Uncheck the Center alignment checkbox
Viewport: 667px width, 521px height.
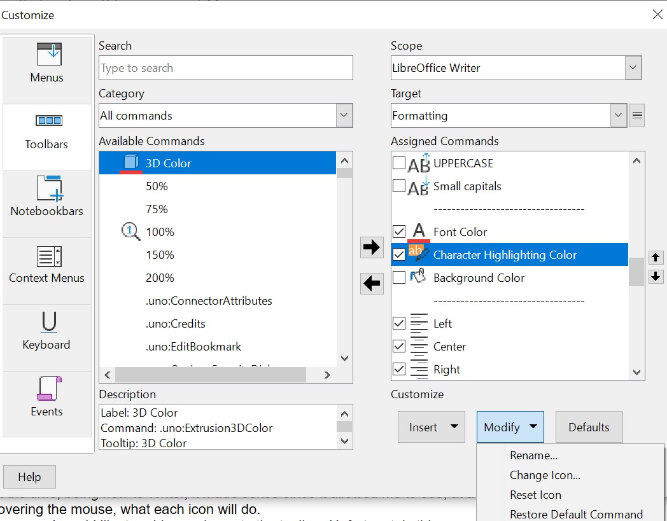tap(398, 346)
